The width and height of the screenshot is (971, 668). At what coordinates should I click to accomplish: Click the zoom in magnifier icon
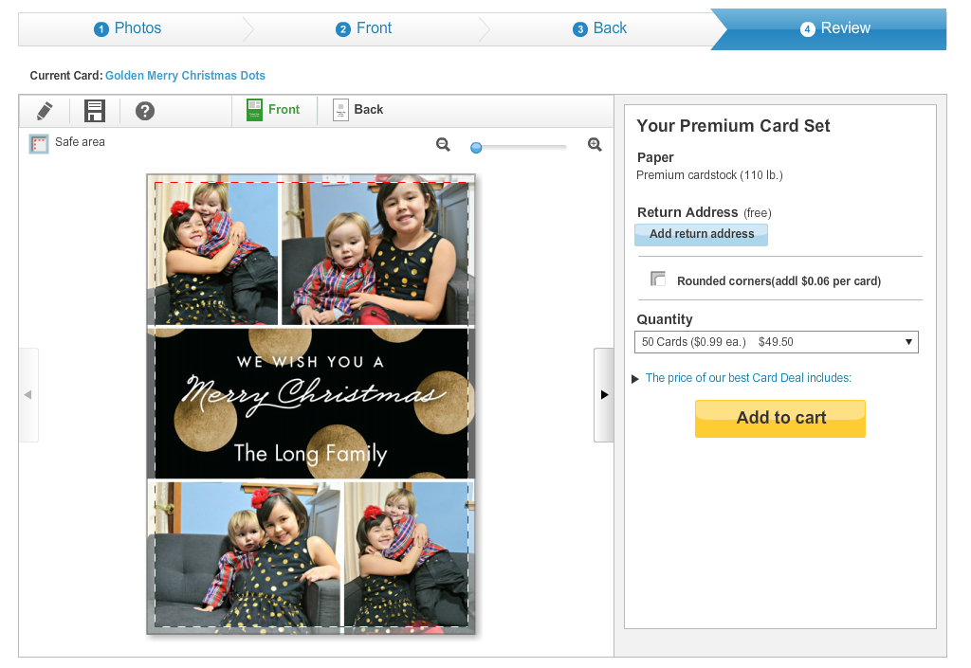[x=595, y=145]
